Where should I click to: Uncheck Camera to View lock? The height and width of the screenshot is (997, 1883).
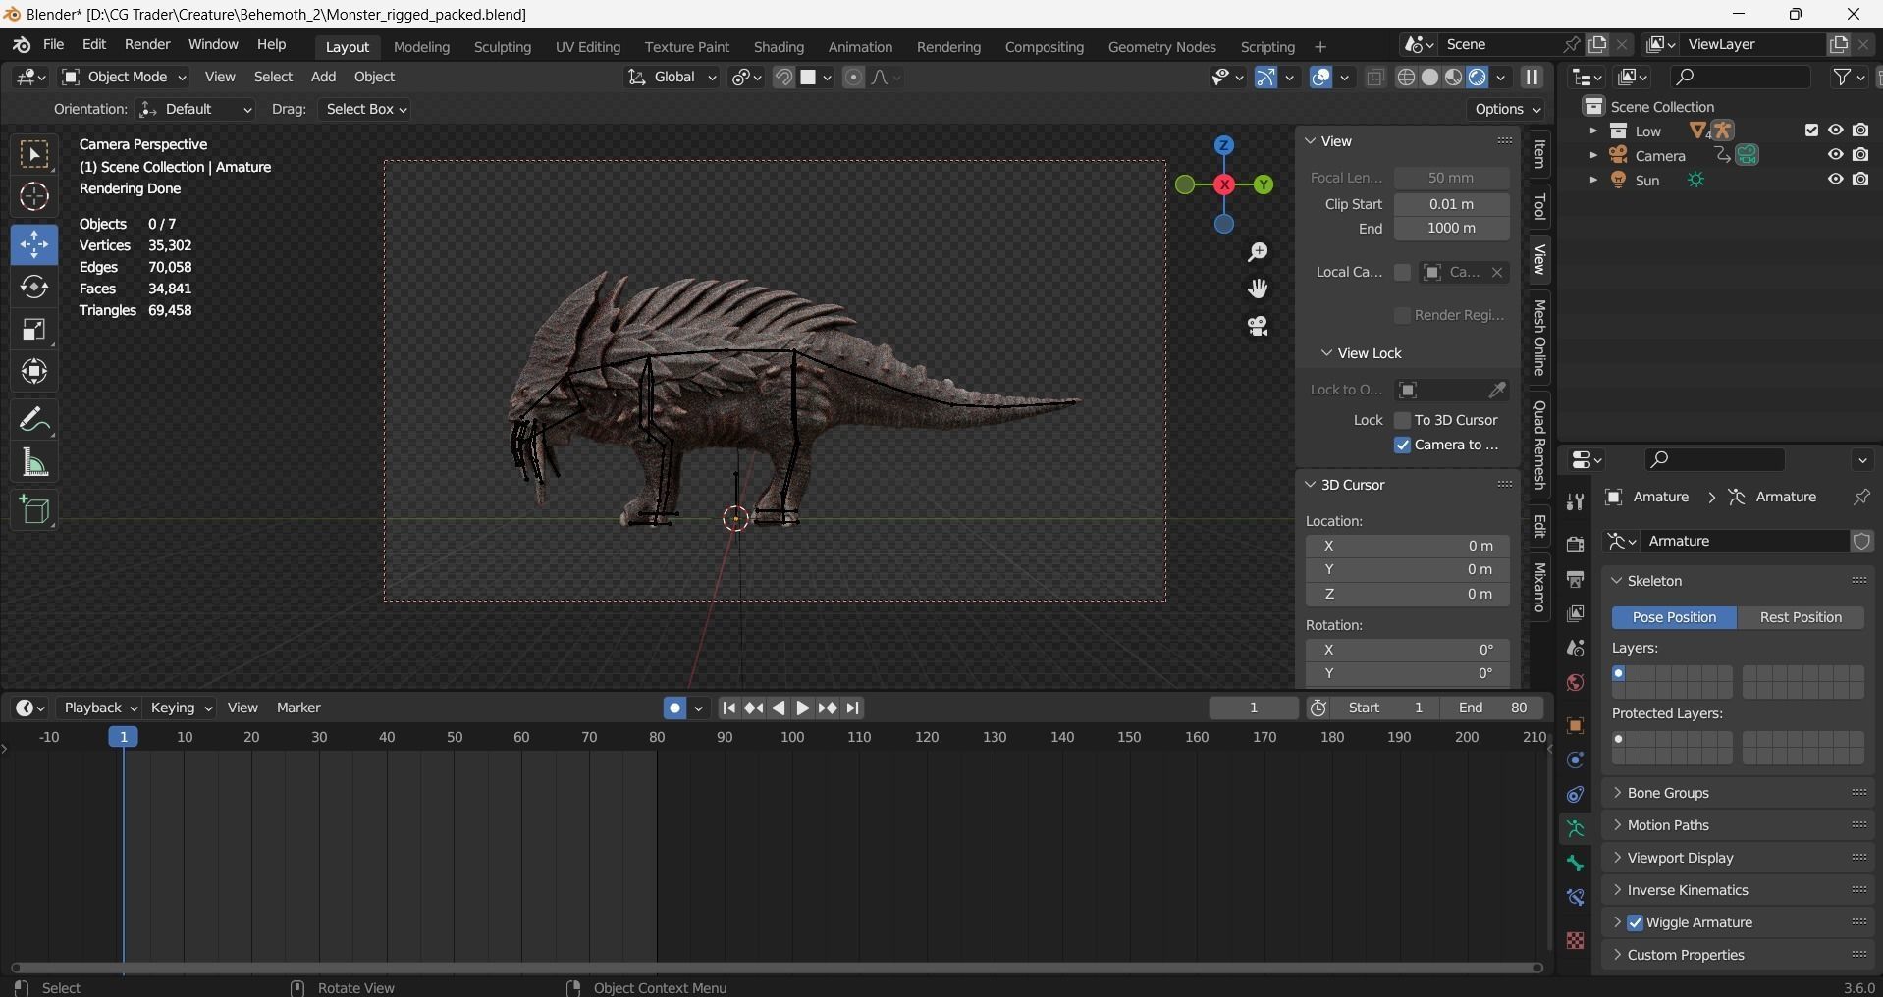1403,445
